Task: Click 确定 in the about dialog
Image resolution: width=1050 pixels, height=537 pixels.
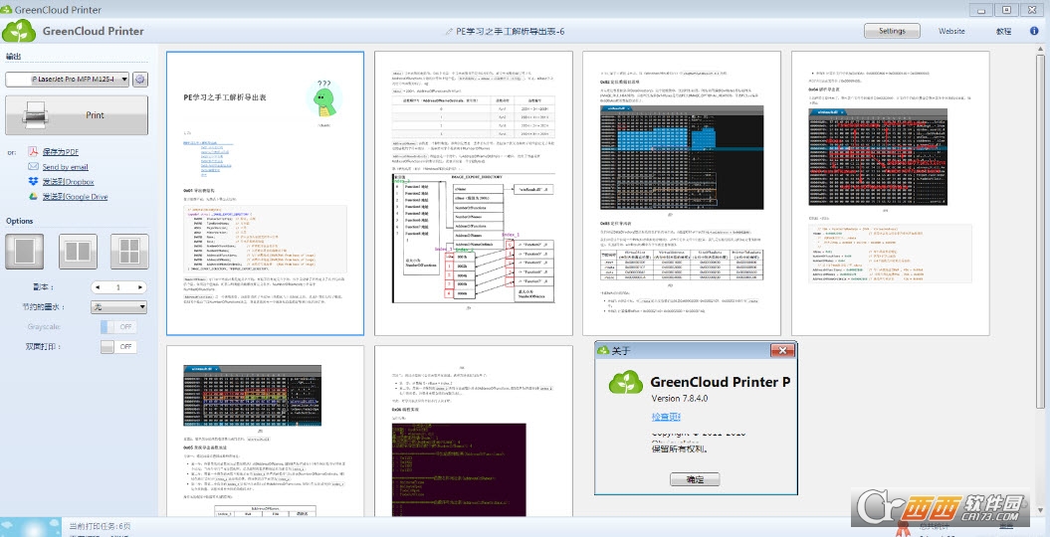Action: 694,479
